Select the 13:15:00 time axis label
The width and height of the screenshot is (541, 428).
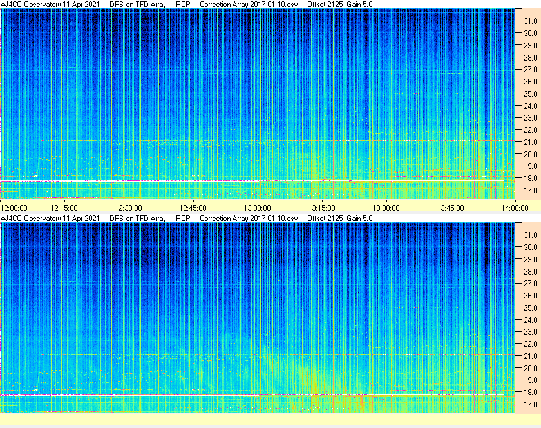coord(321,208)
